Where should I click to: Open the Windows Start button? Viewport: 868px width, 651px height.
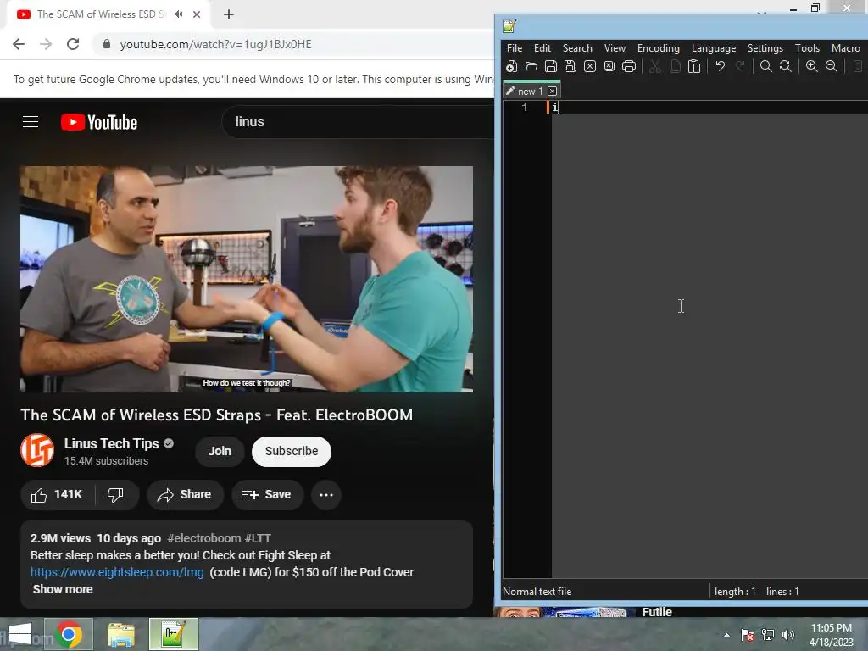pos(20,634)
